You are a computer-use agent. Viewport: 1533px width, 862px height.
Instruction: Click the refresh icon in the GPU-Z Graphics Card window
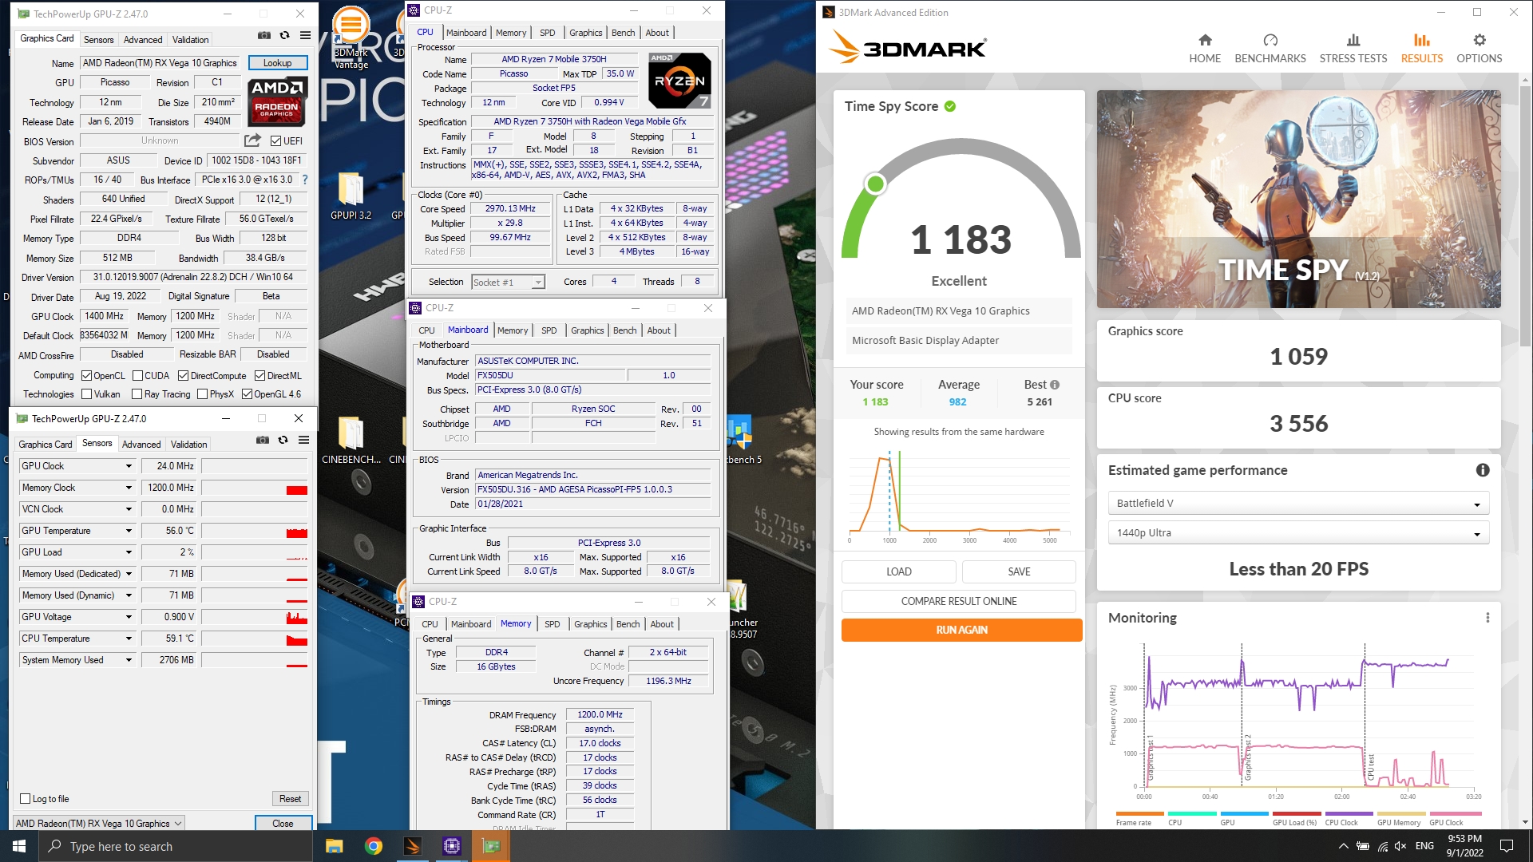[x=285, y=35]
